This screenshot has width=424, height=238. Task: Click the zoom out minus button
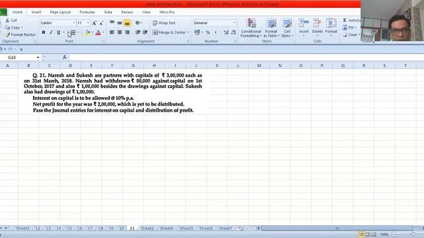394,235
